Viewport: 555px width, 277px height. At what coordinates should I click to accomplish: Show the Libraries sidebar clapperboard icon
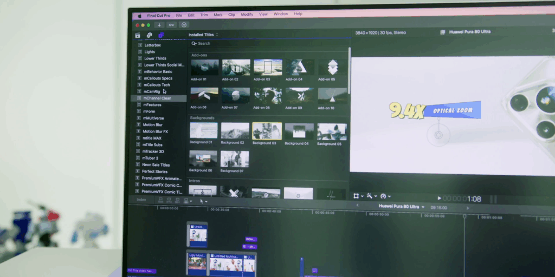[138, 35]
